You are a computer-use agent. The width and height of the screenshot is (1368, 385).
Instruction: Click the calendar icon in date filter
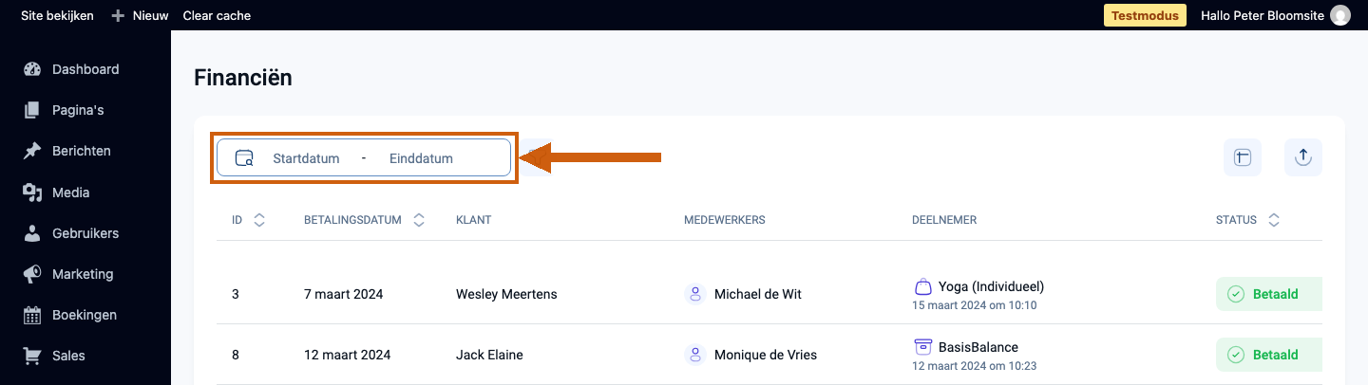[x=244, y=158]
